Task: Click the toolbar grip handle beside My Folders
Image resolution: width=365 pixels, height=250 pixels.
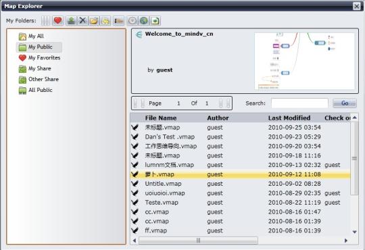Action: click(x=46, y=21)
